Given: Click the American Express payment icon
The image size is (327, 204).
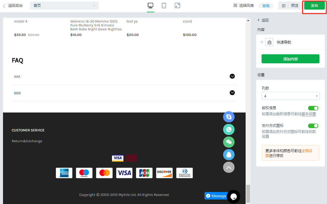Looking at the screenshot, I should [x=64, y=173].
